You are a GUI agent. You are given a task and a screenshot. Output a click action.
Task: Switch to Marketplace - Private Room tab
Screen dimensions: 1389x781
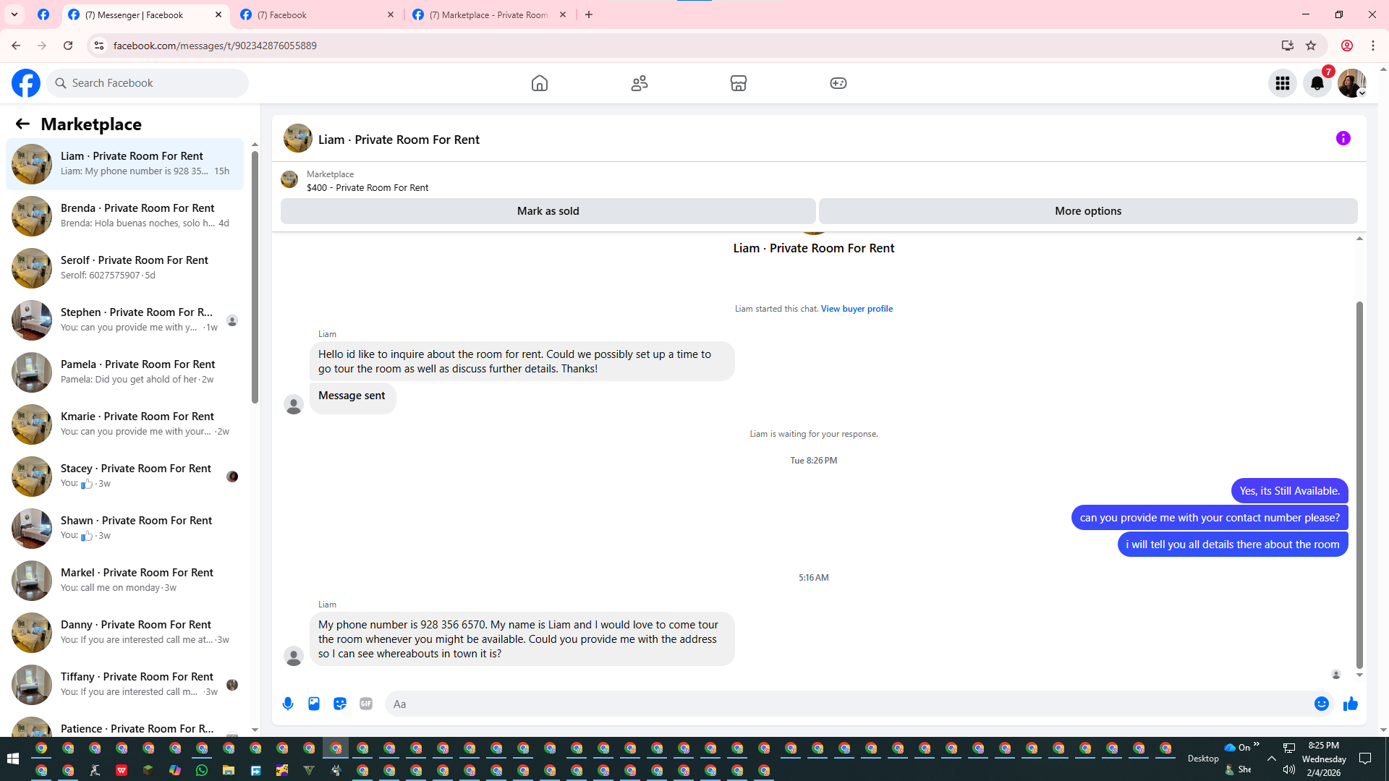(x=488, y=14)
